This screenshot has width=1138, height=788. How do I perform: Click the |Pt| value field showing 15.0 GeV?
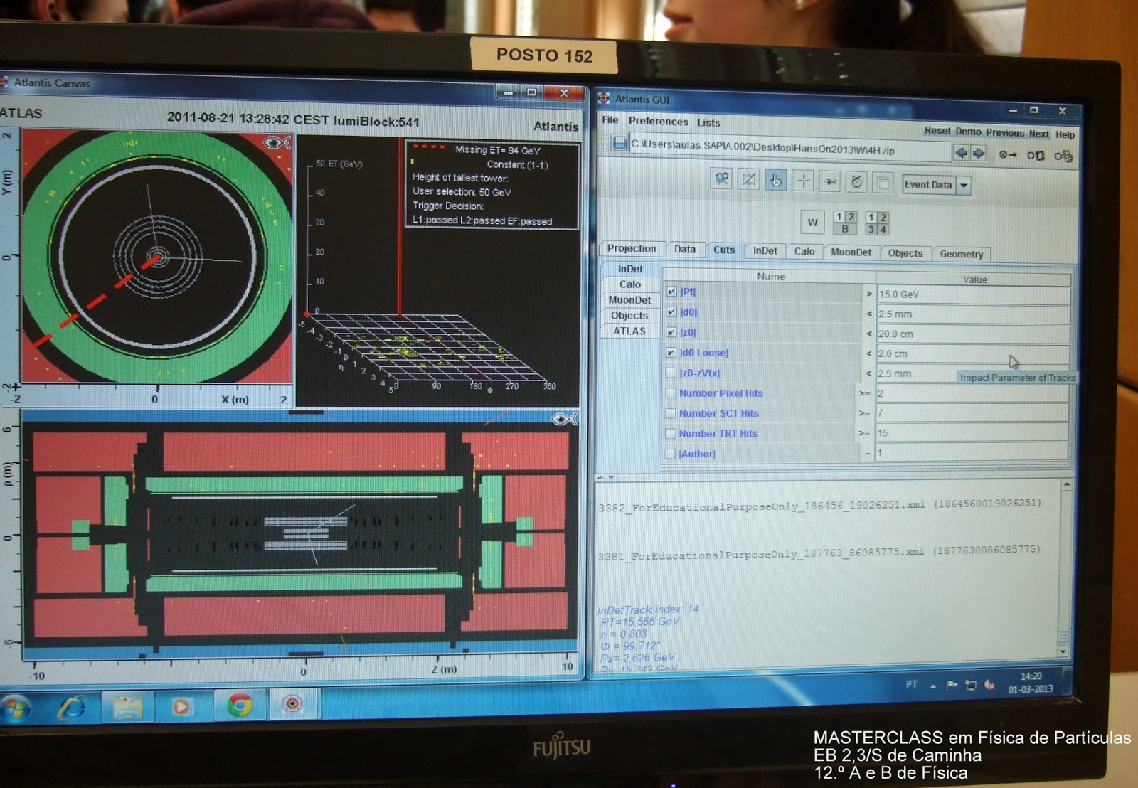pyautogui.click(x=974, y=294)
